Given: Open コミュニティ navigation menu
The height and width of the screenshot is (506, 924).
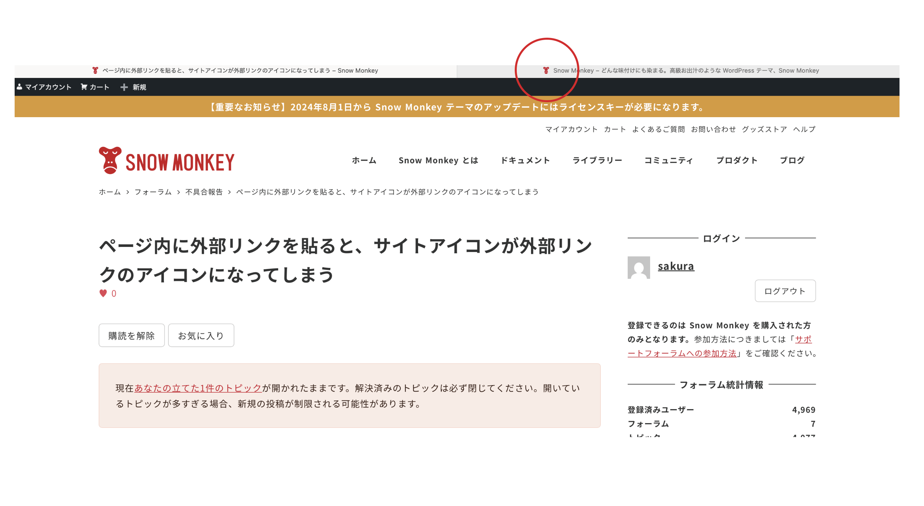Looking at the screenshot, I should [669, 160].
